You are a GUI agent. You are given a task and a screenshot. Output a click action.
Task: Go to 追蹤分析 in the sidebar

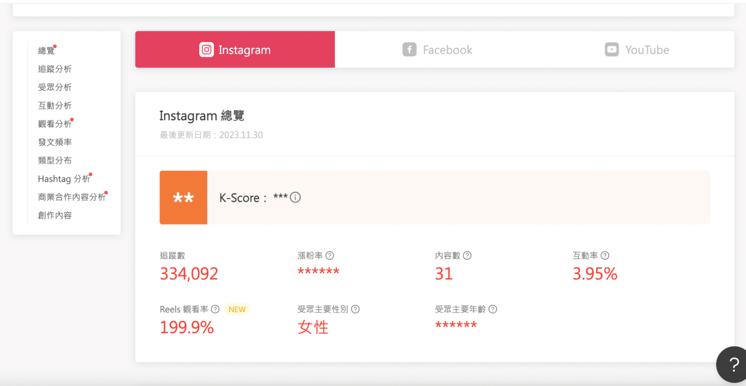click(x=55, y=69)
